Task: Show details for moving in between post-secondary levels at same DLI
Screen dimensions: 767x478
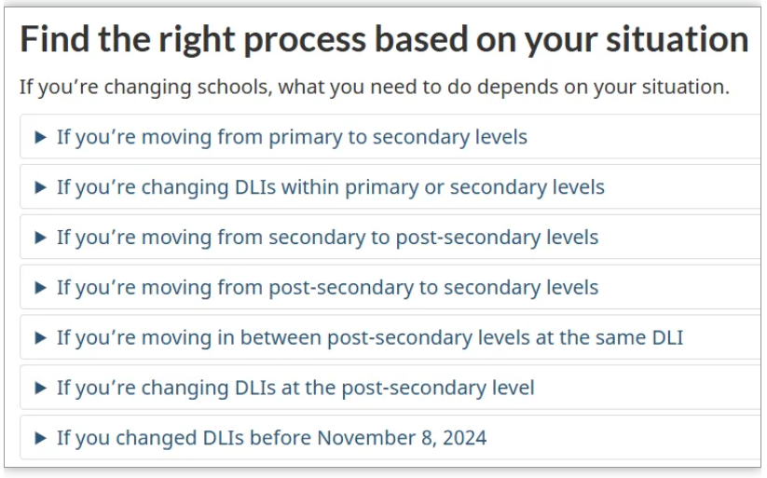Action: tap(390, 338)
